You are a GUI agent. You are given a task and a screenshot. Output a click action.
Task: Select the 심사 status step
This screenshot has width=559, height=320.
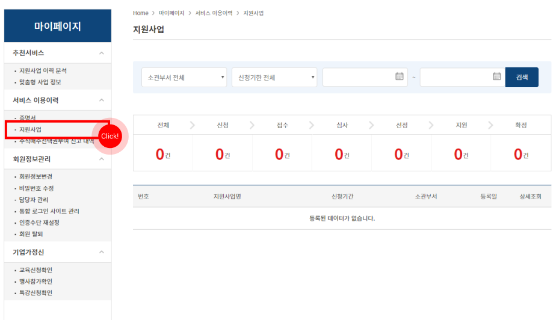(x=342, y=125)
